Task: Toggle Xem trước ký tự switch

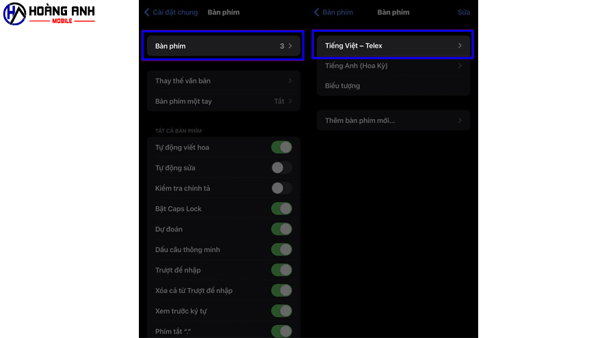Action: (281, 311)
